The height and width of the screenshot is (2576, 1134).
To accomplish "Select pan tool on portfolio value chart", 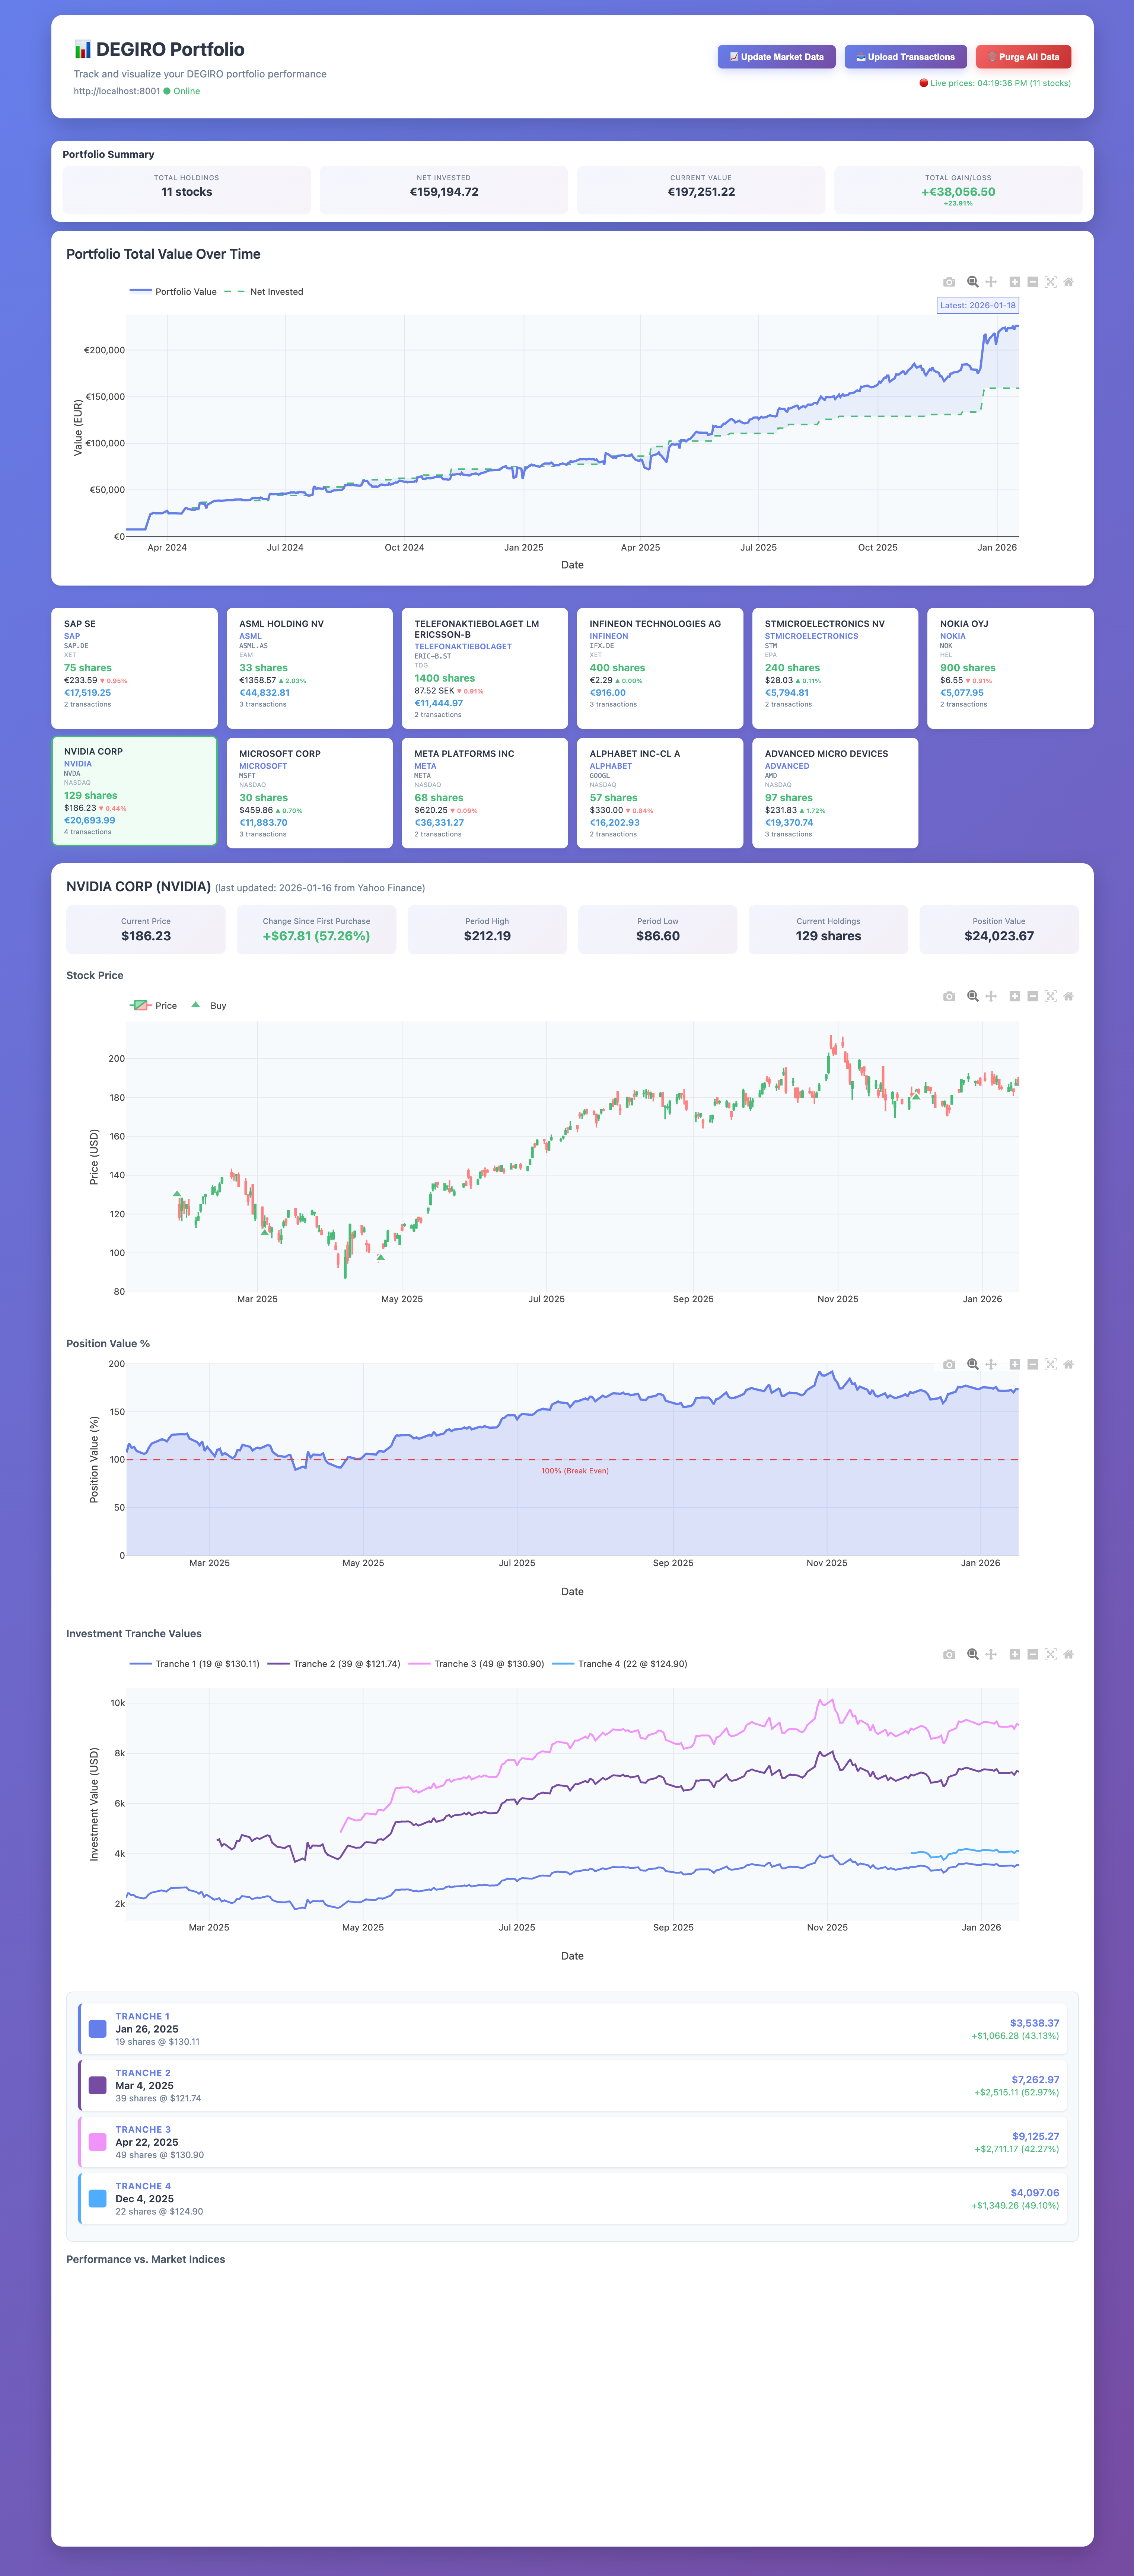I will point(991,282).
